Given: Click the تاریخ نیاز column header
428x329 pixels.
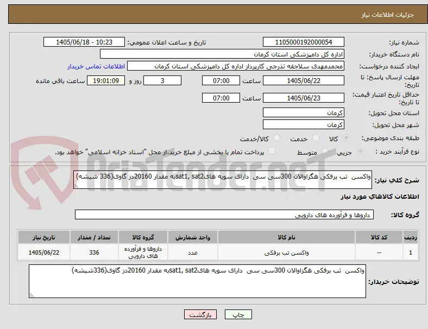Looking at the screenshot, I should (44, 237).
